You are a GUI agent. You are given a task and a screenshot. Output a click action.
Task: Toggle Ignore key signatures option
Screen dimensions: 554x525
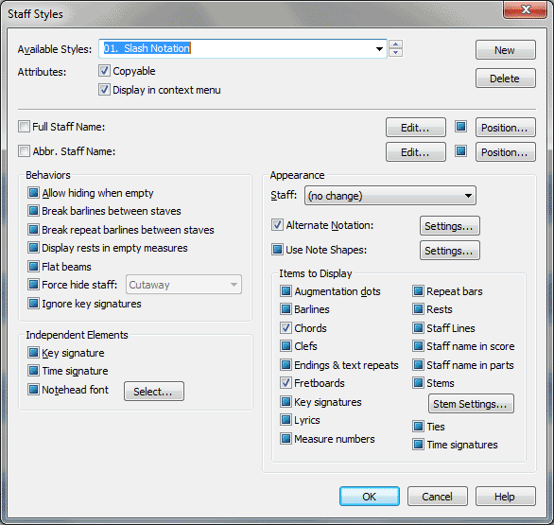click(x=34, y=304)
